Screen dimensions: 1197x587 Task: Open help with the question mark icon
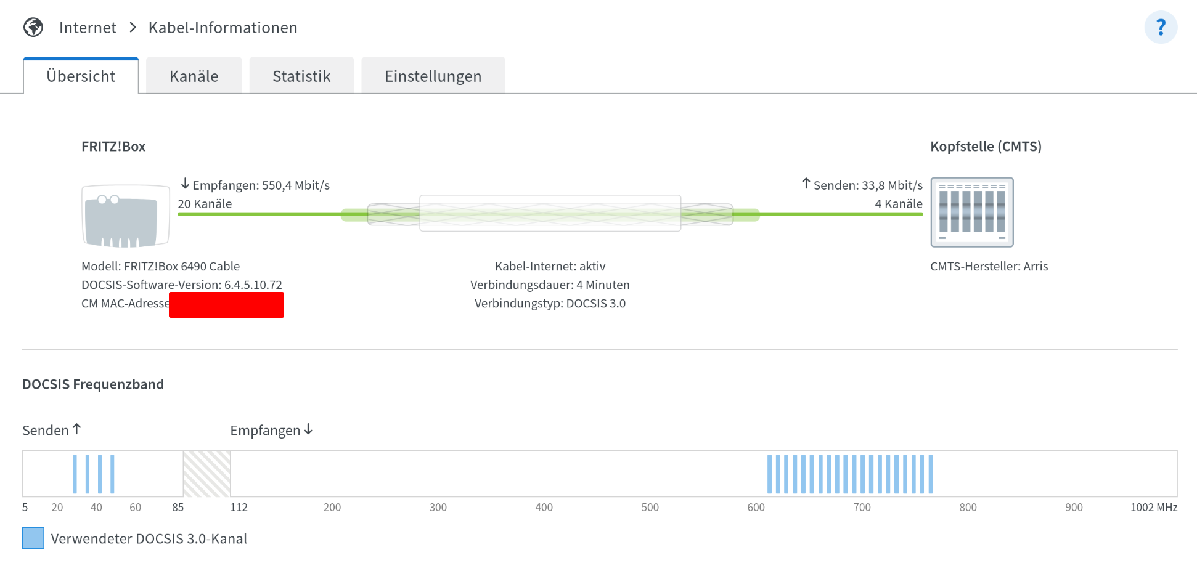(1161, 28)
